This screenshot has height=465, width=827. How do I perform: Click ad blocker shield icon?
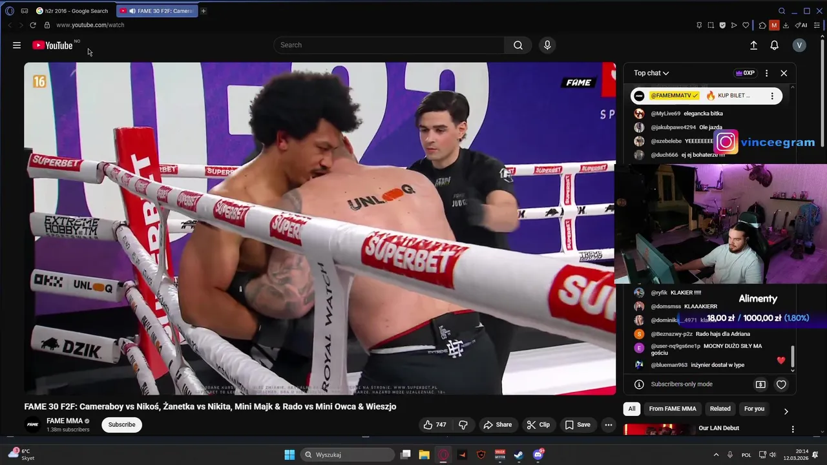(722, 25)
